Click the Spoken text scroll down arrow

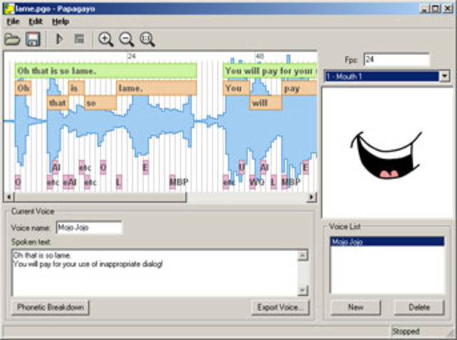(x=303, y=291)
